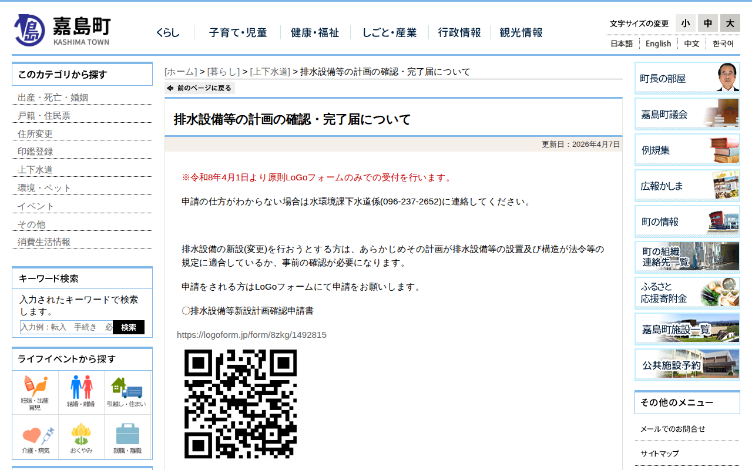Screen dimensions: 752x470
Task: Select 消費生活情報 category link
Action: tap(44, 242)
